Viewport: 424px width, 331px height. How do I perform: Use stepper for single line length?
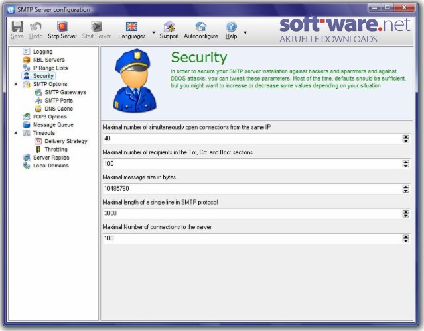point(406,213)
